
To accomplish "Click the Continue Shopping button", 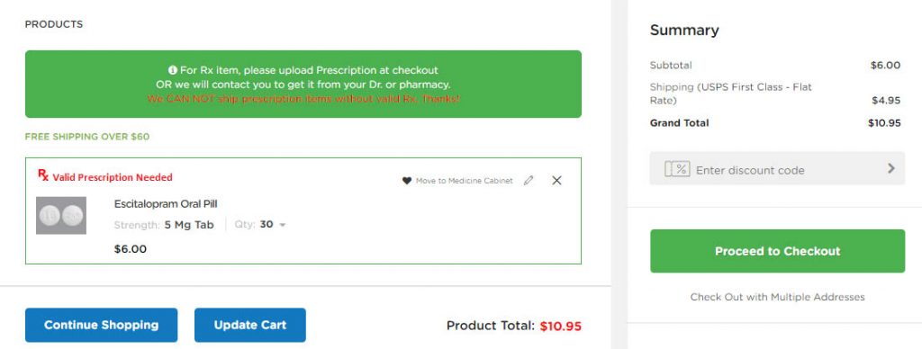I will 101,325.
